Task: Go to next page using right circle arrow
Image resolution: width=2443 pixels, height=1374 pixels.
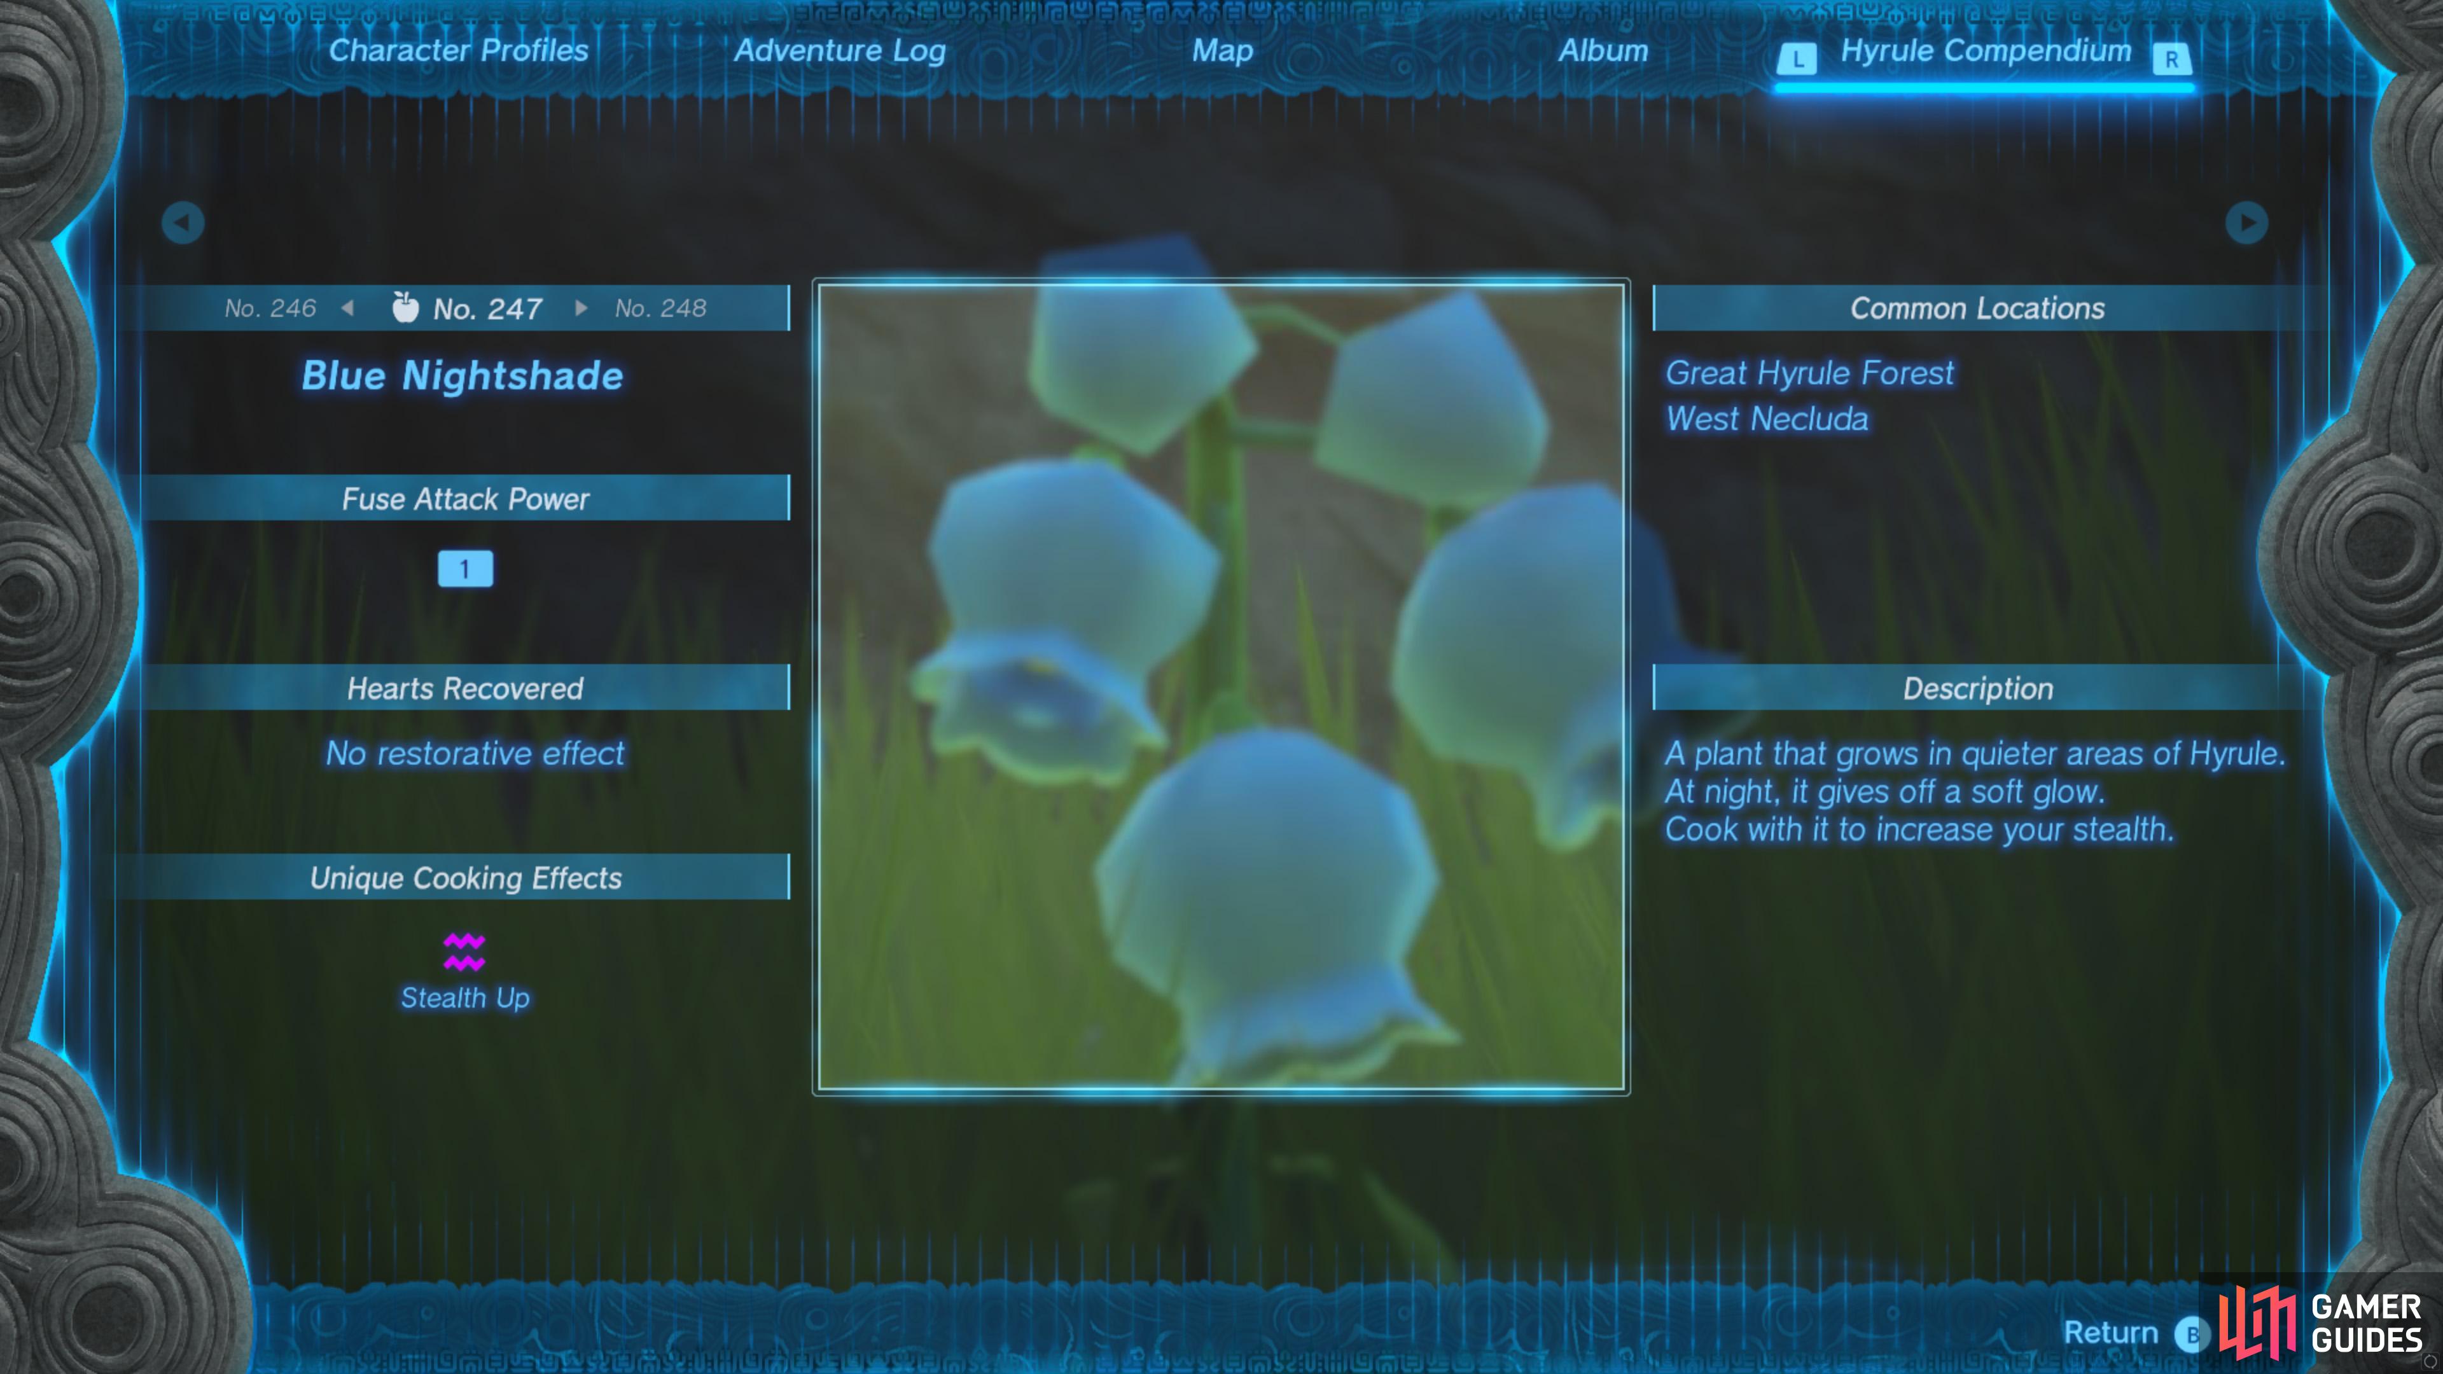Action: click(x=2246, y=223)
